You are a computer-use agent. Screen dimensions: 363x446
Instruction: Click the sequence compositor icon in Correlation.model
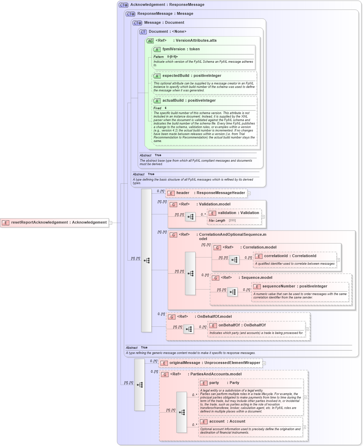coord(234,260)
